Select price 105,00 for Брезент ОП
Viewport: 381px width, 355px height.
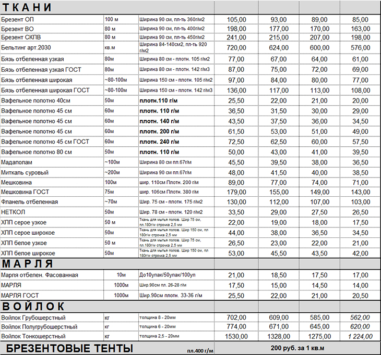(236, 20)
